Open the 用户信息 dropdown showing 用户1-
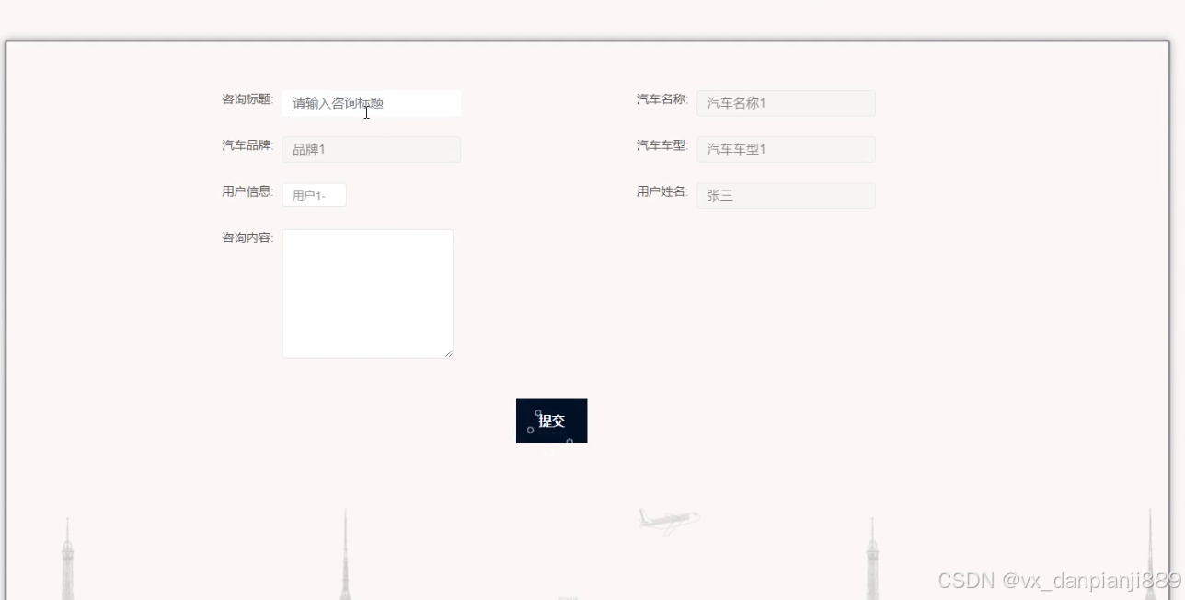1185x600 pixels. coord(315,195)
